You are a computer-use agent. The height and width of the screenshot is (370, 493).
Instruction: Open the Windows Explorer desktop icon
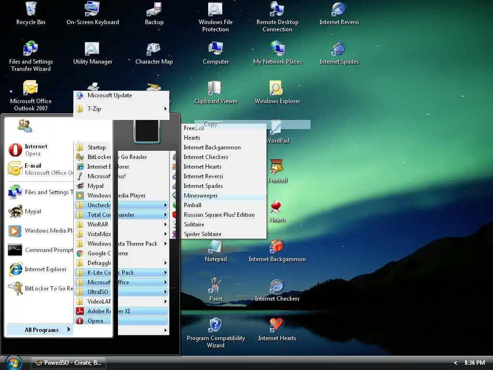[277, 92]
